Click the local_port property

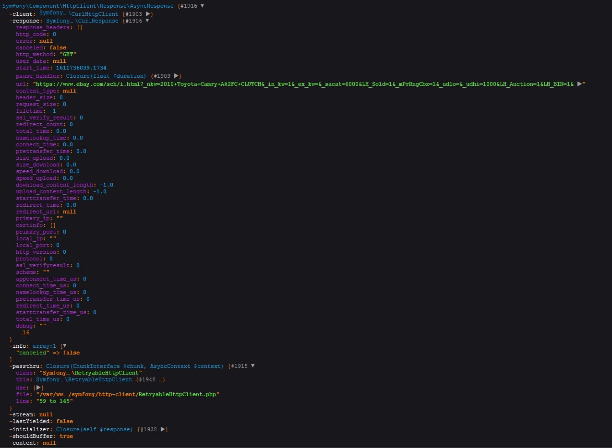tap(33, 245)
